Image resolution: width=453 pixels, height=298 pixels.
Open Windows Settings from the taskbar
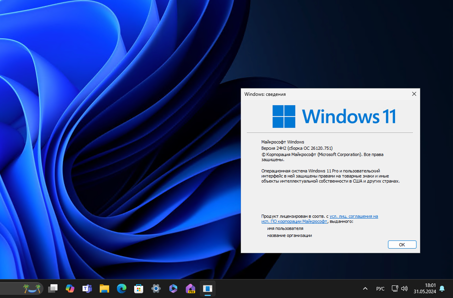tap(156, 289)
